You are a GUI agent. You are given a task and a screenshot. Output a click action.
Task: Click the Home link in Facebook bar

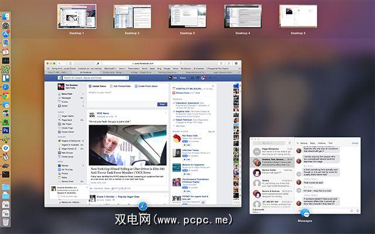tap(183, 78)
